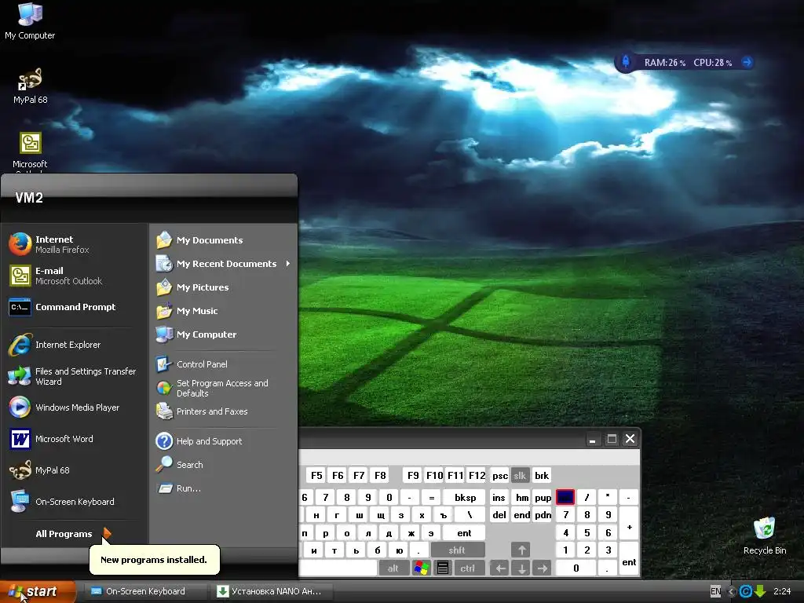Select the MyPal 68 desktop shortcut
This screenshot has width=804, height=603.
(30, 86)
